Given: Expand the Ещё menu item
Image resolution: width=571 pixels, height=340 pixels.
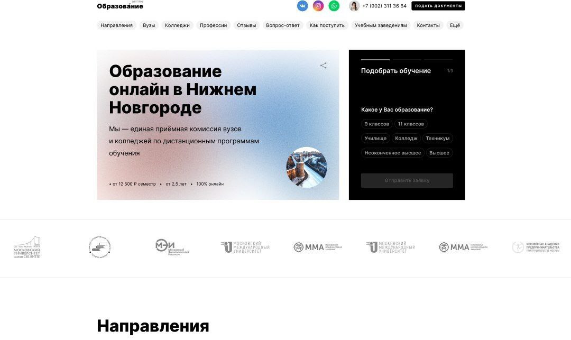Looking at the screenshot, I should (455, 25).
